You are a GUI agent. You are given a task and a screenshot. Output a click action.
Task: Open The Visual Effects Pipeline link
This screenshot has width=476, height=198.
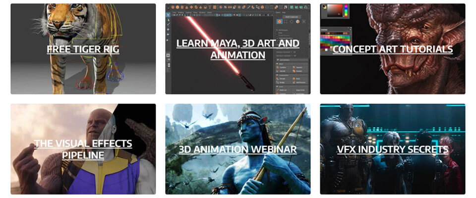tap(83, 149)
